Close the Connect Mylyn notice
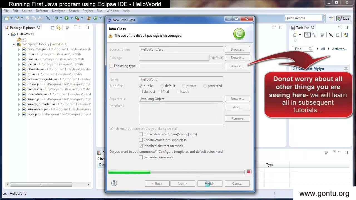Image resolution: width=356 pixels, height=200 pixels. (x=346, y=69)
